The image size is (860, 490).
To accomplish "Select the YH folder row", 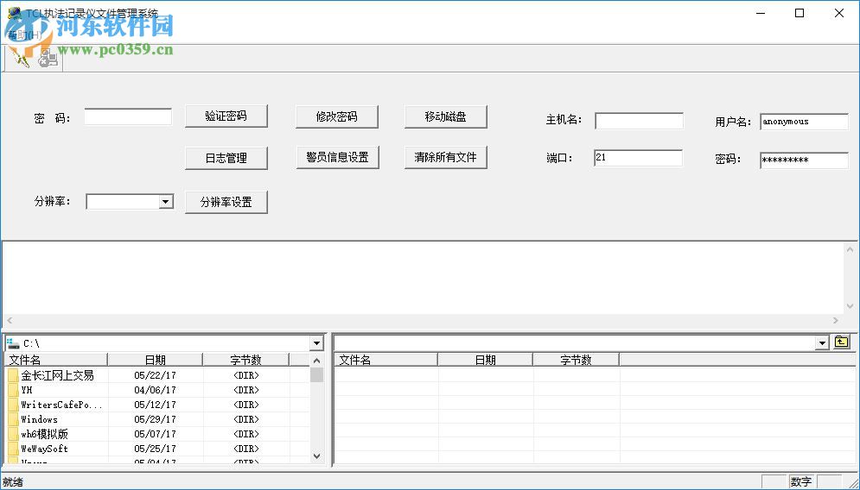I will coord(156,390).
